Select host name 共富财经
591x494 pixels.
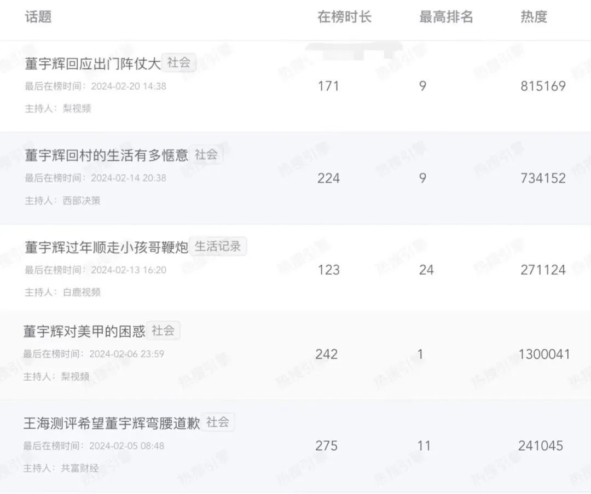pos(80,468)
